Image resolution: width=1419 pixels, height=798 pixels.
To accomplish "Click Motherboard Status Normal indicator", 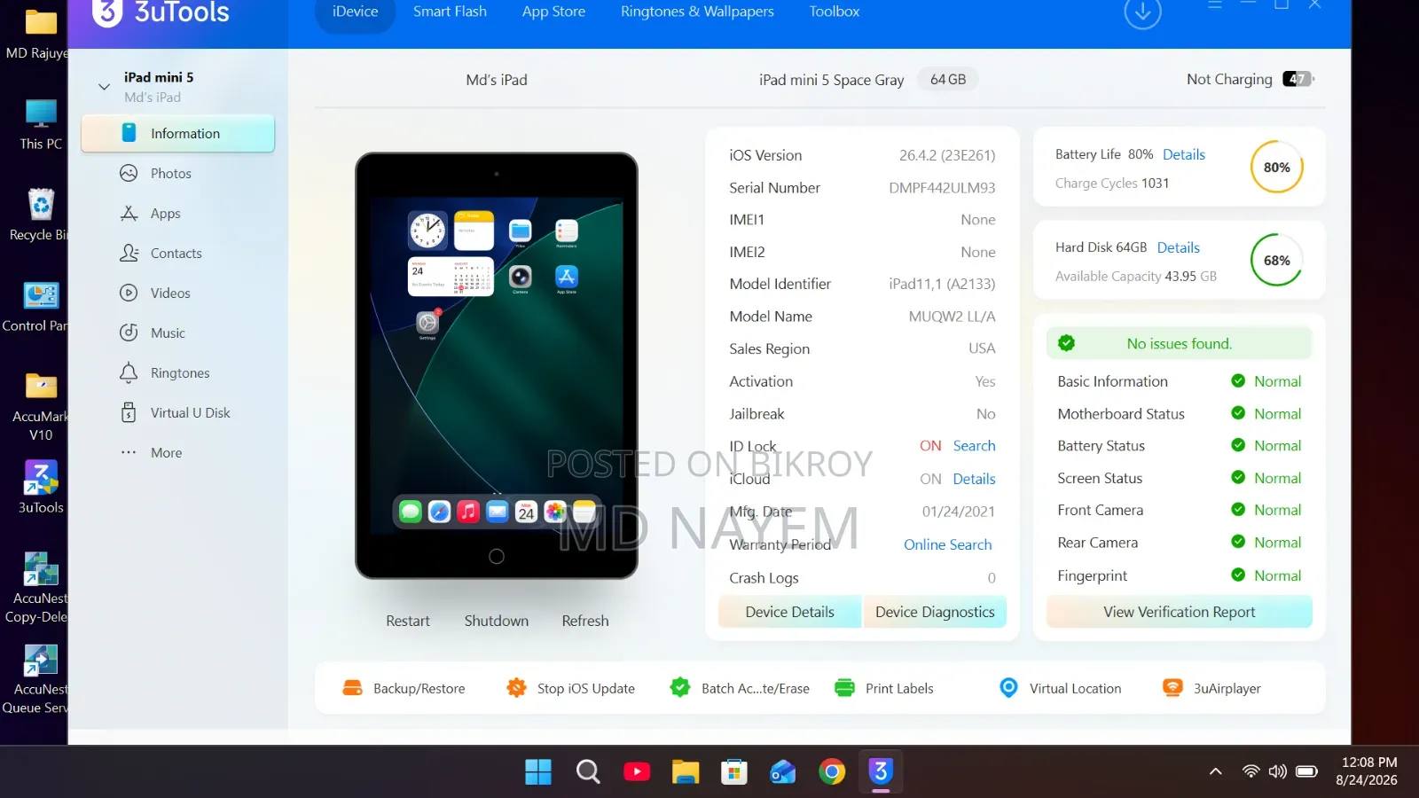I will pos(1266,414).
